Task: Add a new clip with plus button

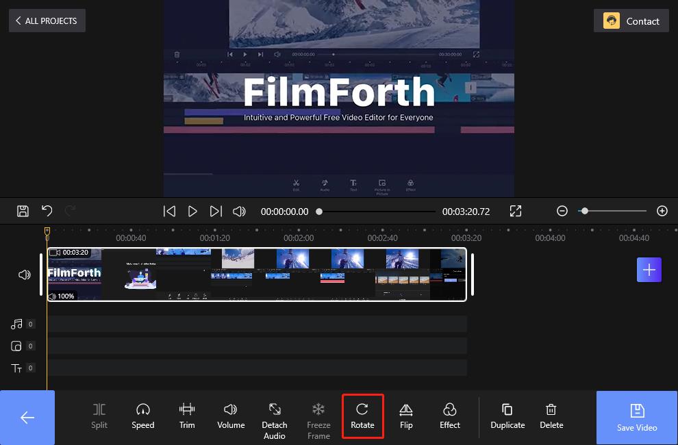Action: (x=649, y=270)
